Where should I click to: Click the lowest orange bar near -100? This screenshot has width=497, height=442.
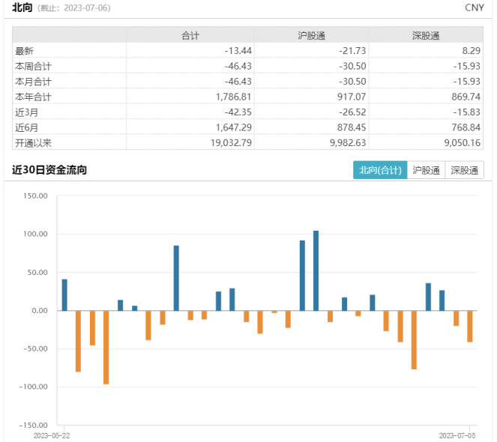pos(106,348)
